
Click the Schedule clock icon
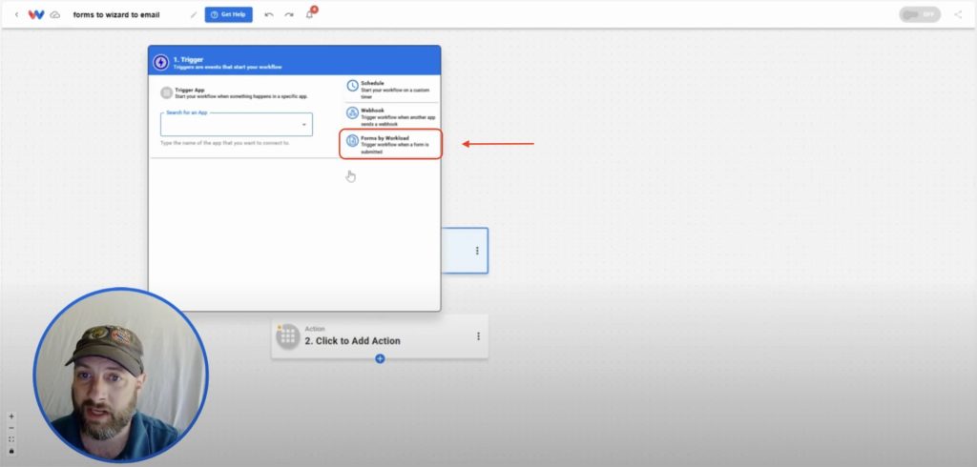pos(353,86)
